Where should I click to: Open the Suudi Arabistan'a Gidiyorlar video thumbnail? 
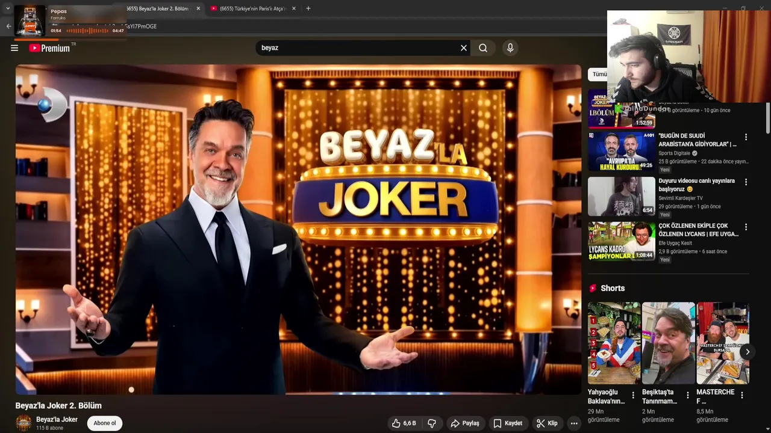click(622, 152)
